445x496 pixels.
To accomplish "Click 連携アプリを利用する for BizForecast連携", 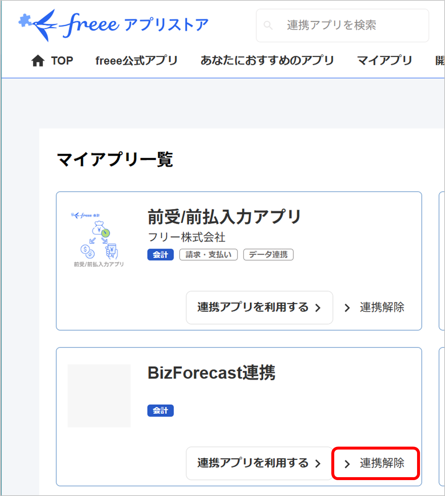I will 259,463.
